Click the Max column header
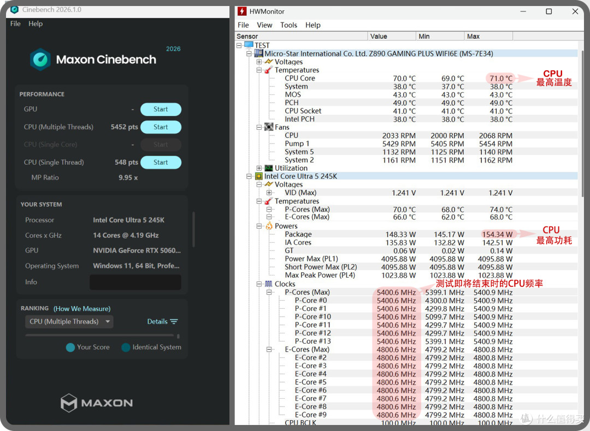Image resolution: width=590 pixels, height=431 pixels. click(x=488, y=36)
